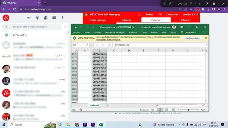Add a new sheet with plus icon
The height and width of the screenshot is (128, 228).
[x=108, y=106]
